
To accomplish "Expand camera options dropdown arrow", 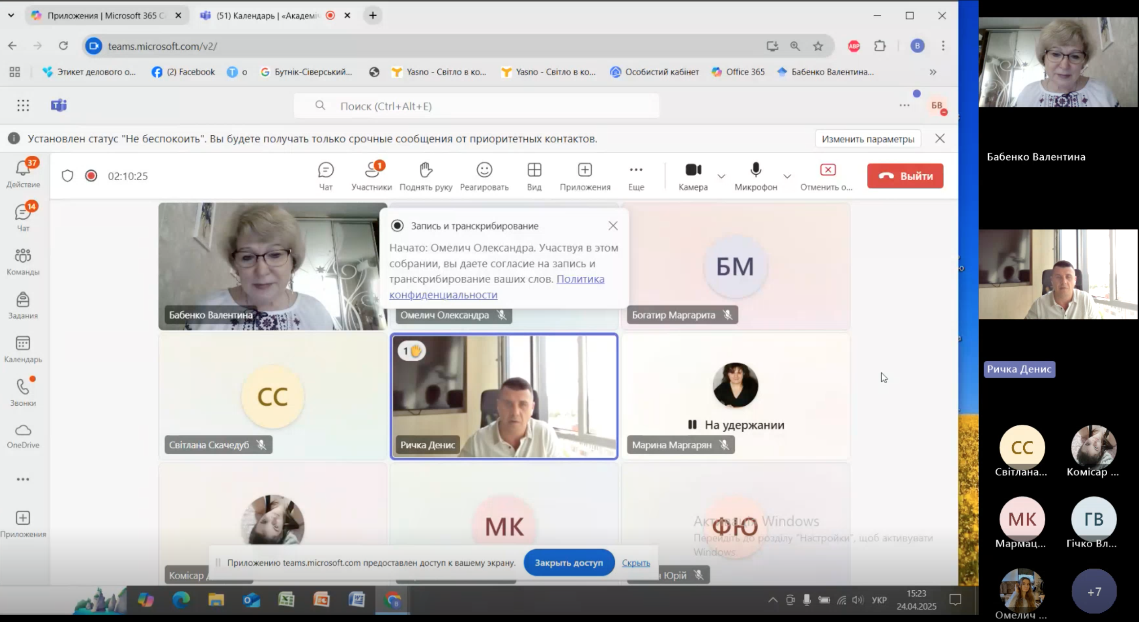I will (x=721, y=176).
